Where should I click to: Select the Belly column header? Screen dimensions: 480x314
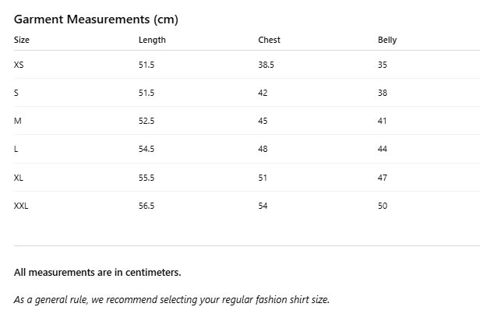(387, 40)
